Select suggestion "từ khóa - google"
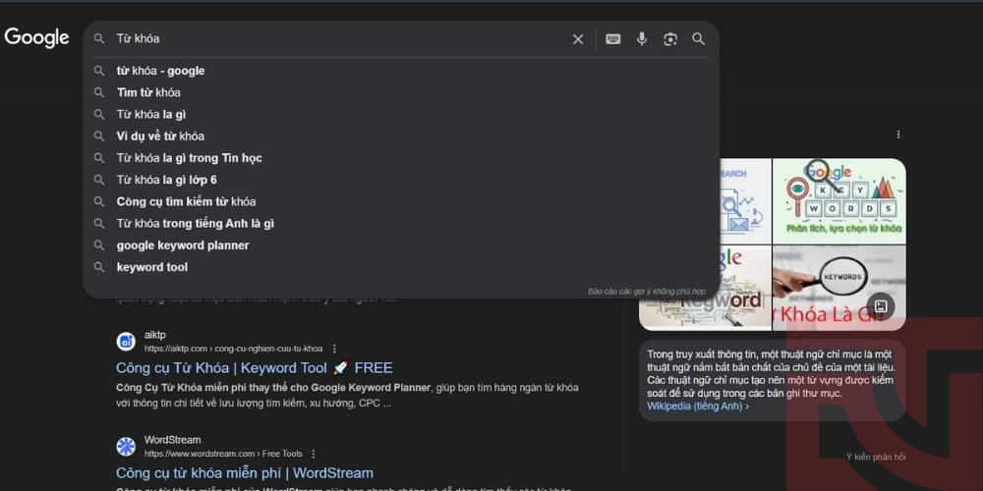Viewport: 983px width, 491px height. pyautogui.click(x=401, y=71)
